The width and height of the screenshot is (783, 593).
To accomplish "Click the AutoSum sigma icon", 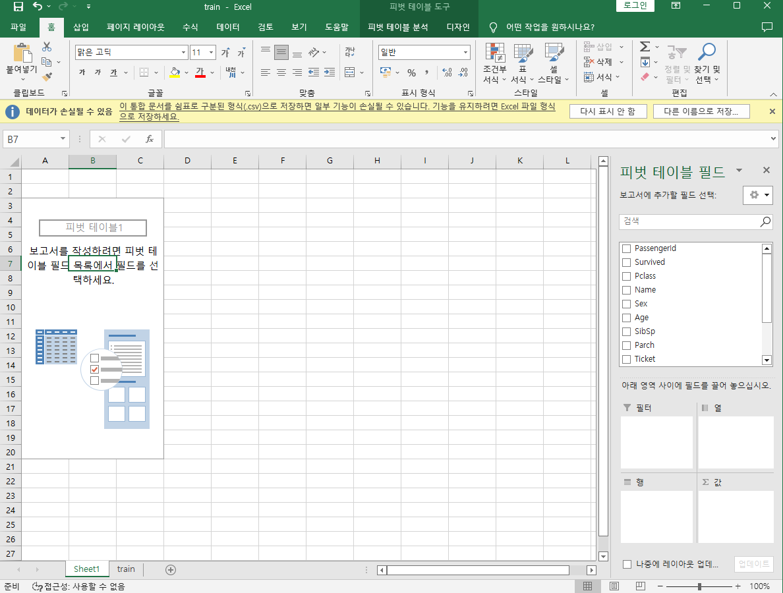I will [645, 47].
